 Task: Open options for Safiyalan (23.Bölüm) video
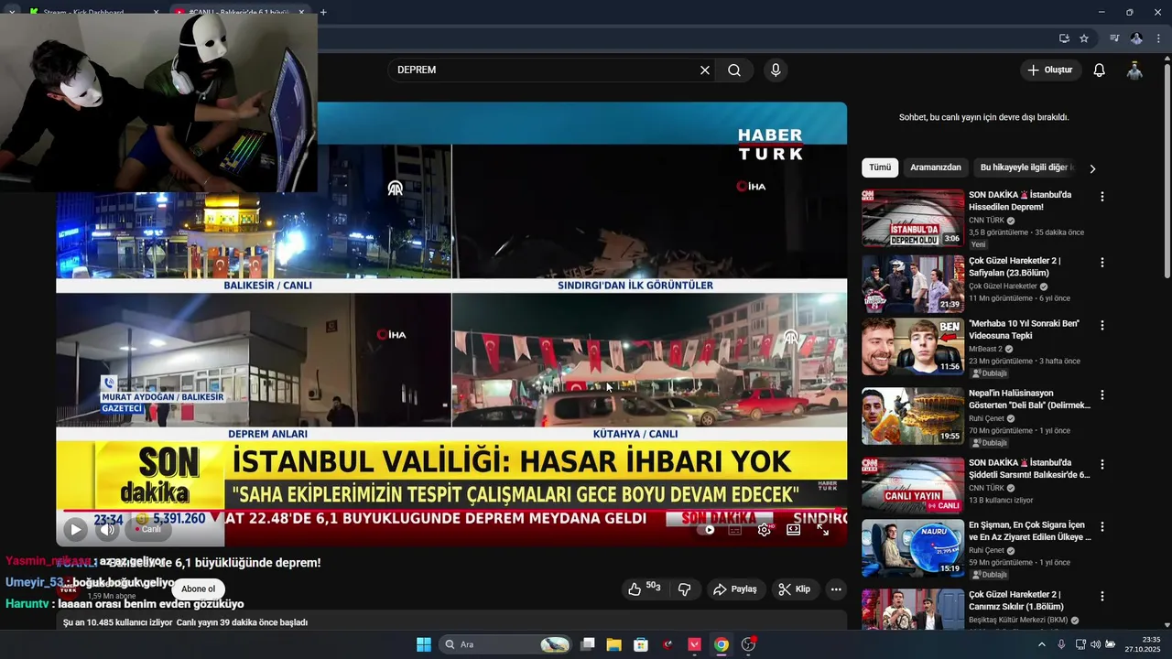tap(1102, 263)
